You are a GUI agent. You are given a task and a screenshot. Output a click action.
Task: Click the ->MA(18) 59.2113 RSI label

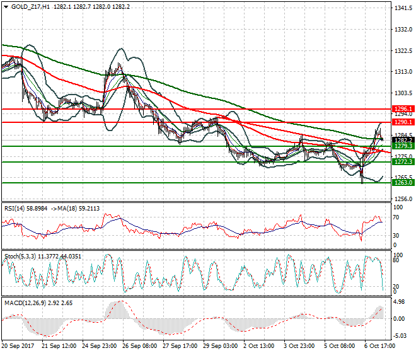pos(75,209)
